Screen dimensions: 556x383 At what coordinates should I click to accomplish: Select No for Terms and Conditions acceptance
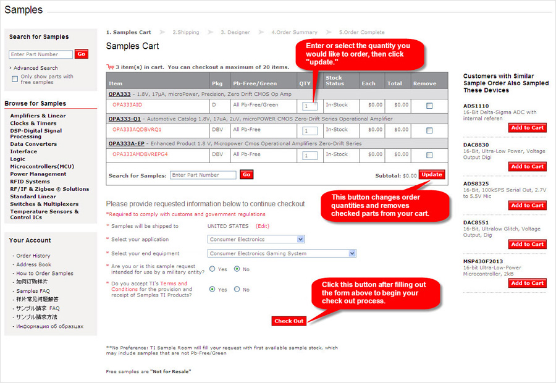pyautogui.click(x=237, y=289)
